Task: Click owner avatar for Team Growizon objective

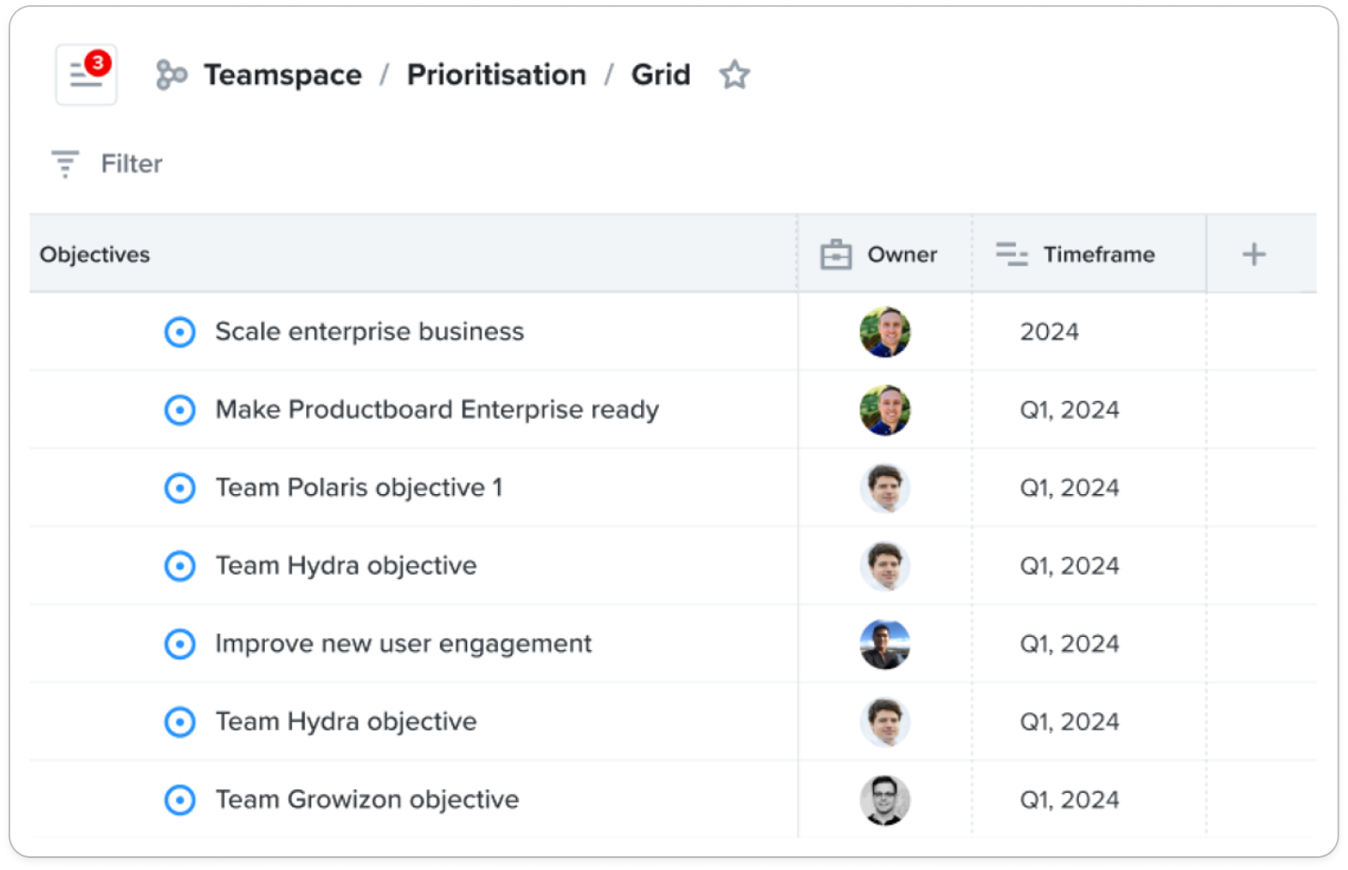Action: [884, 800]
